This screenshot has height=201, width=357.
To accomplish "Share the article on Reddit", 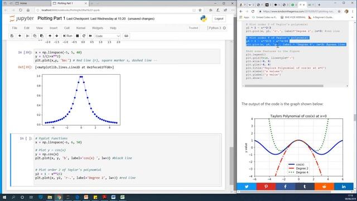I will tap(324, 186).
